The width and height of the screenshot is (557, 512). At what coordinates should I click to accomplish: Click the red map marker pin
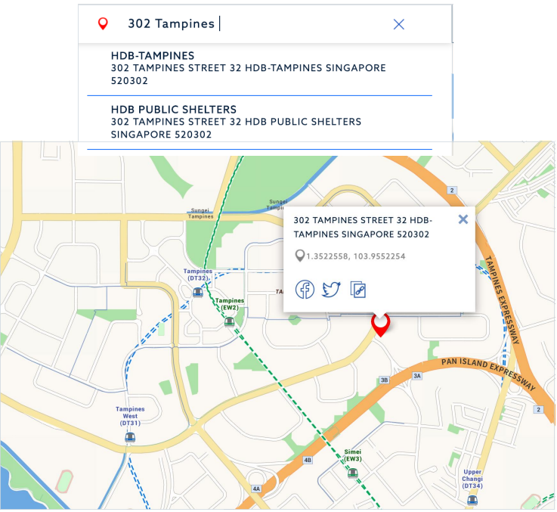[380, 326]
